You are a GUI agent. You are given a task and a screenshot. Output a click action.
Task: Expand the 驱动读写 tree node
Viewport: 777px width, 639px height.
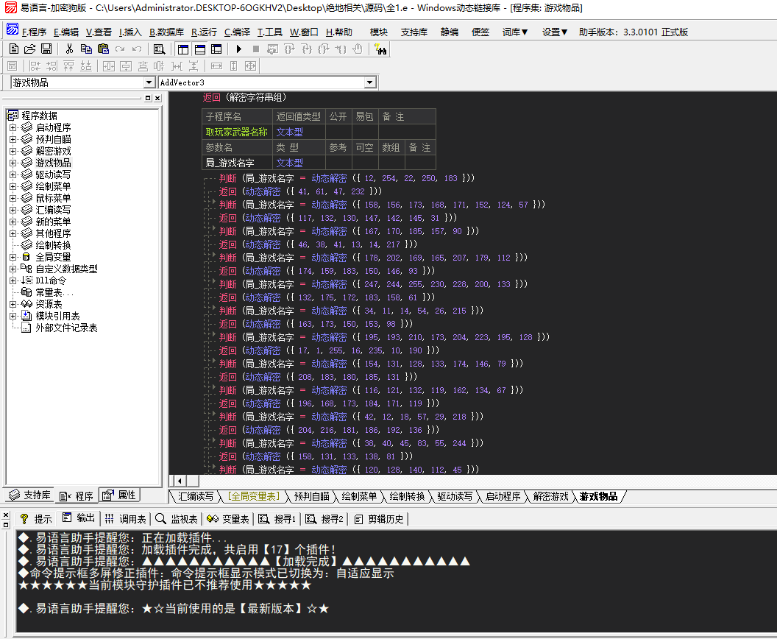13,174
